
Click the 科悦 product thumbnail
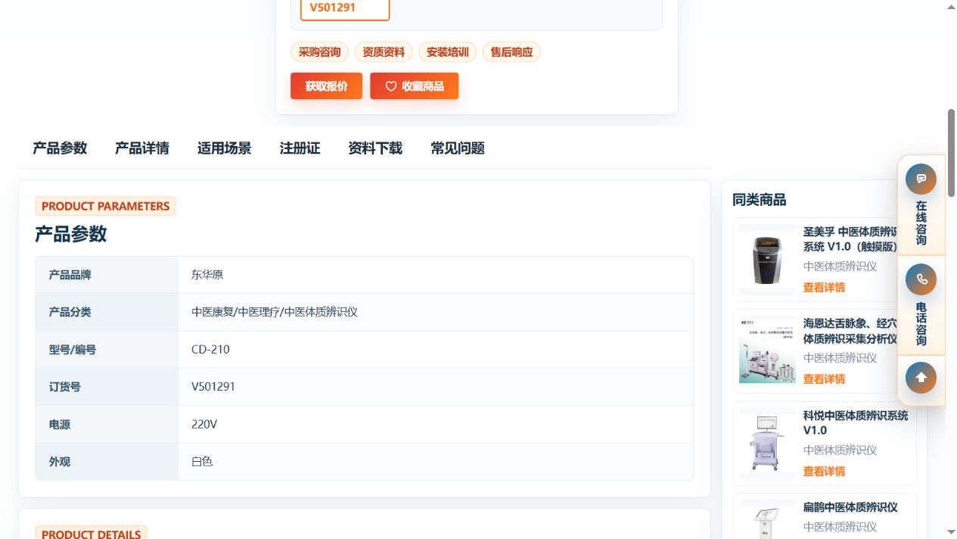coord(767,444)
